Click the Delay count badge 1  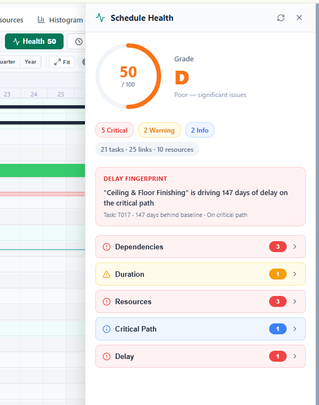278,356
